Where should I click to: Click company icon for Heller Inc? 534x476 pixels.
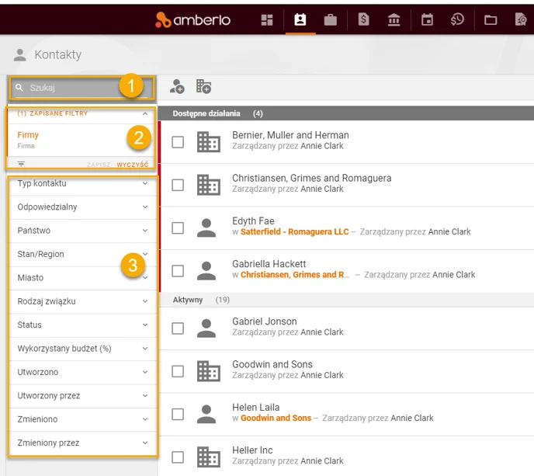point(209,457)
